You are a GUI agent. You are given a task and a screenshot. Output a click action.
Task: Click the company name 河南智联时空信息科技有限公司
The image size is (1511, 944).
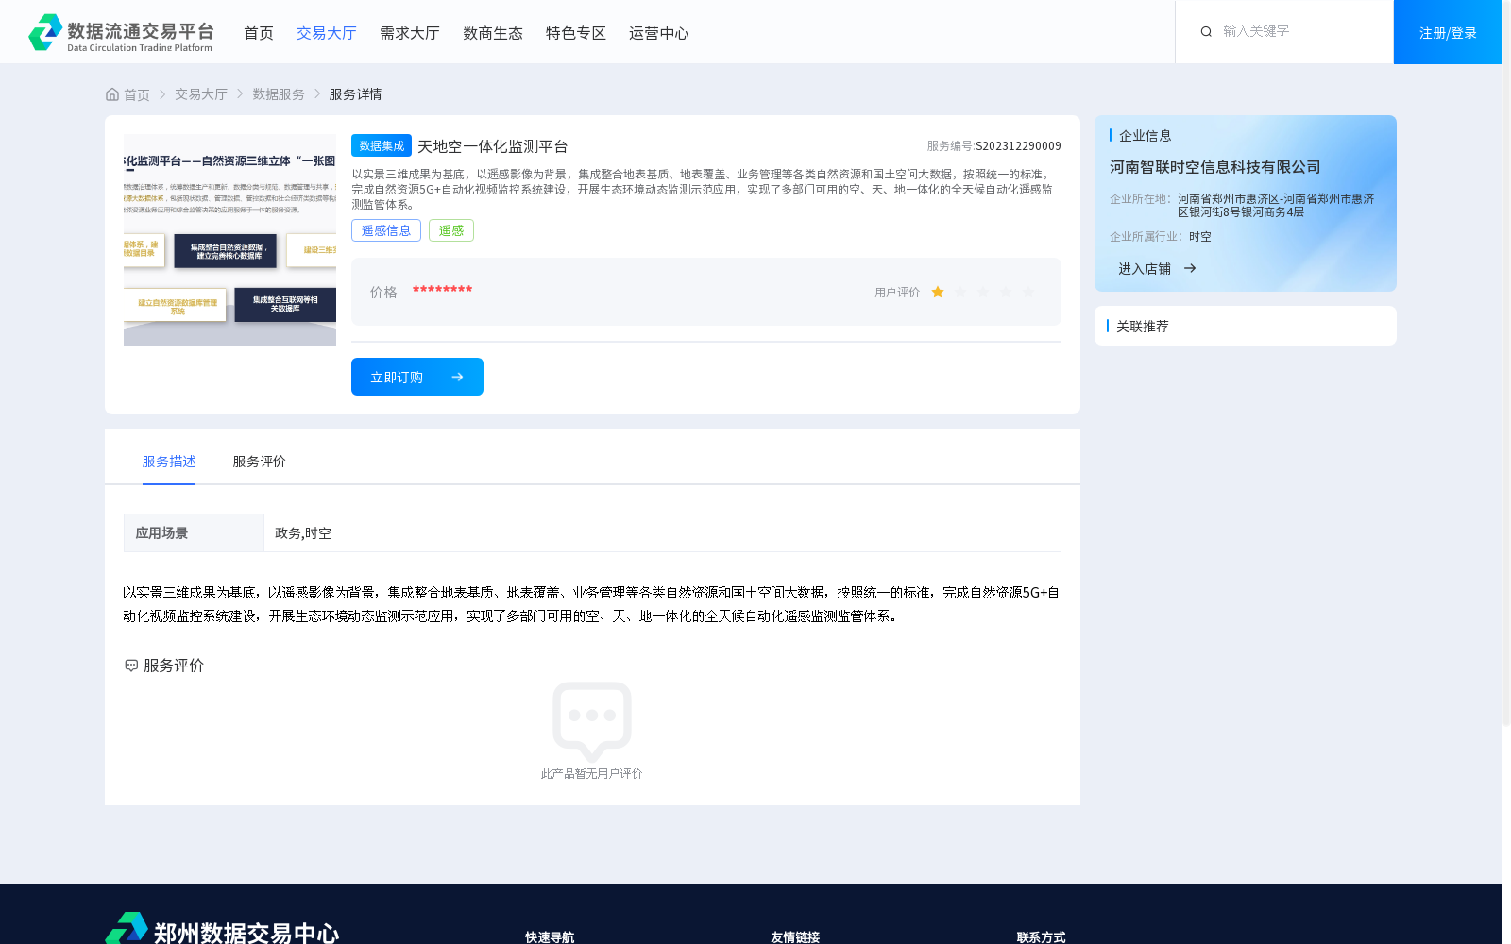pyautogui.click(x=1215, y=167)
